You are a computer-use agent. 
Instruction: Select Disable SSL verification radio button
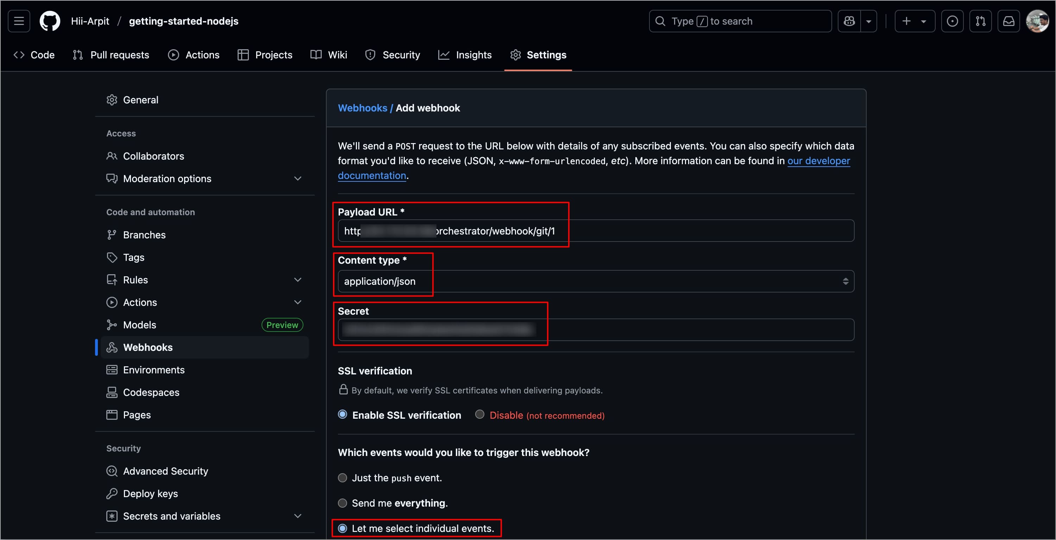pos(479,414)
